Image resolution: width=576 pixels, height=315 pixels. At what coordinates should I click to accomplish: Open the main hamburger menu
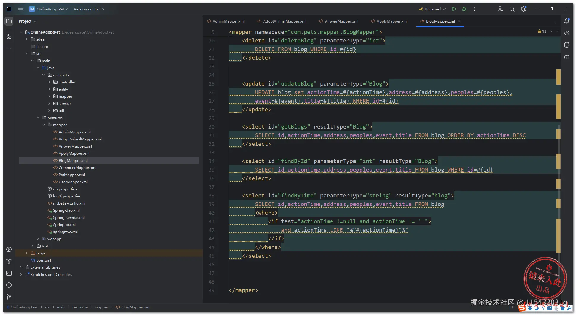click(20, 9)
